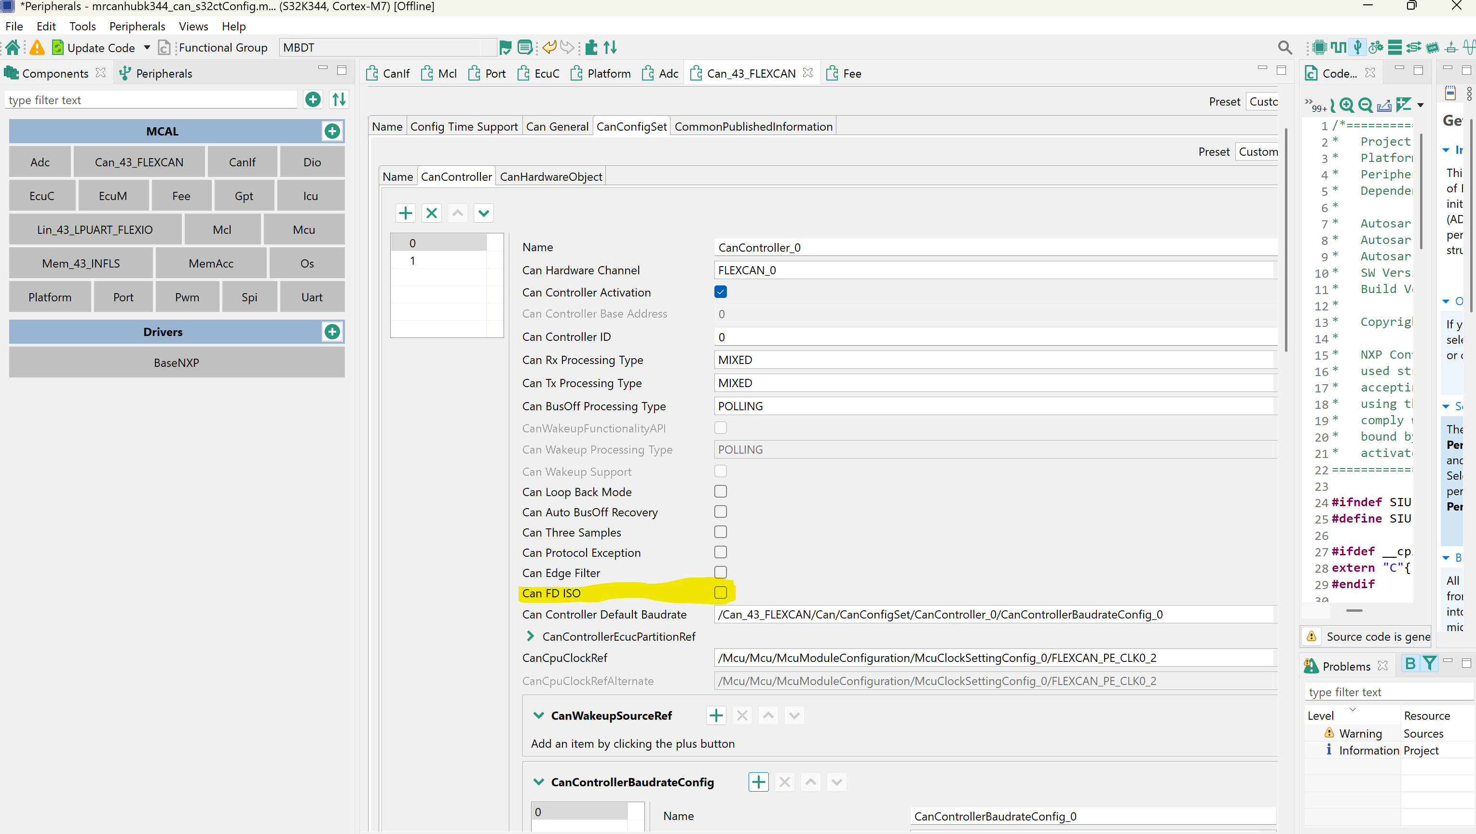Collapse the CanWakeupSourceRef section
Image resolution: width=1476 pixels, height=834 pixels.
click(x=539, y=715)
